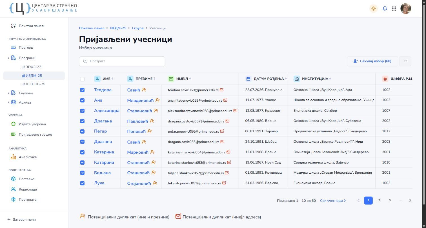Screen dimensions: 426x228
Task: Uncheck the row for Драгана Павловић
Action: [82, 121]
